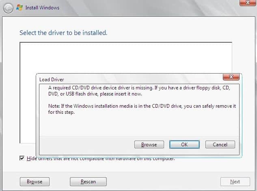Click the Windows flag logo icon
This screenshot has width=257, height=191.
pyautogui.click(x=19, y=8)
